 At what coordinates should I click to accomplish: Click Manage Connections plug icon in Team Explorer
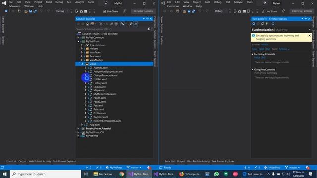tap(267, 24)
